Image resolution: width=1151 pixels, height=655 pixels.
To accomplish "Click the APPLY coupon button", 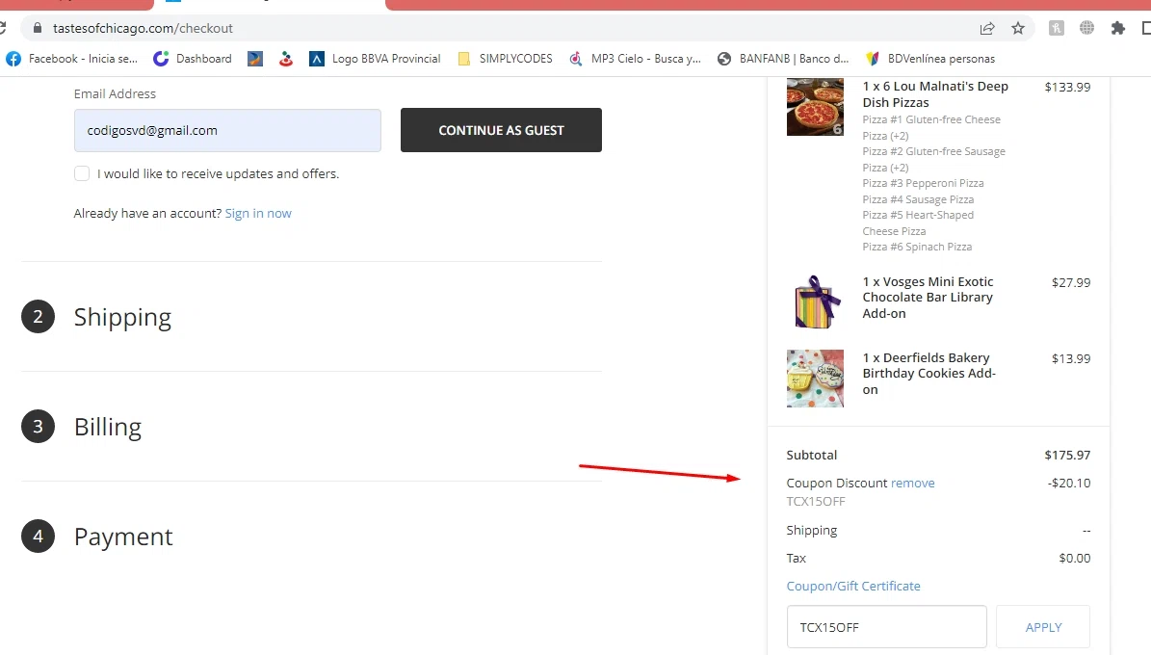I will click(x=1043, y=627).
